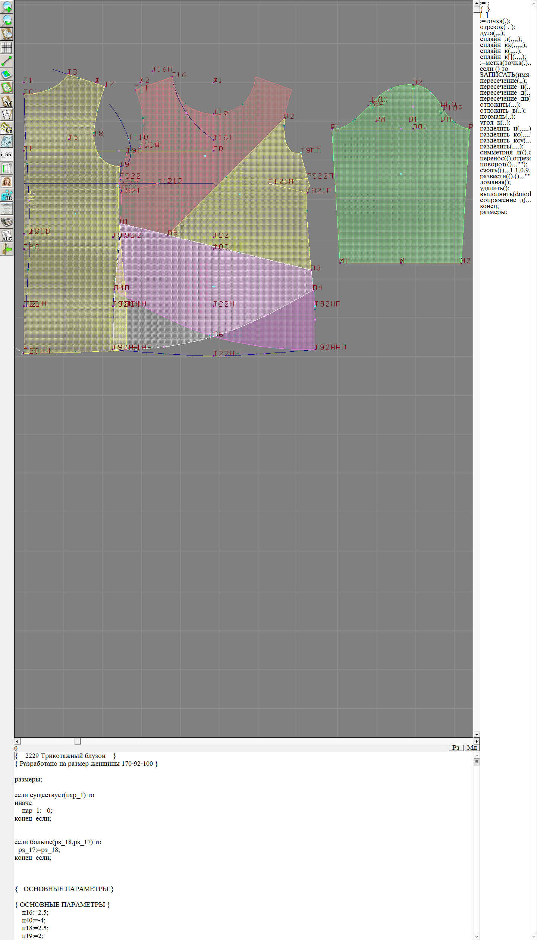Insert the 'отрезок( , );' operator from list
Image resolution: width=537 pixels, height=940 pixels.
pyautogui.click(x=497, y=27)
